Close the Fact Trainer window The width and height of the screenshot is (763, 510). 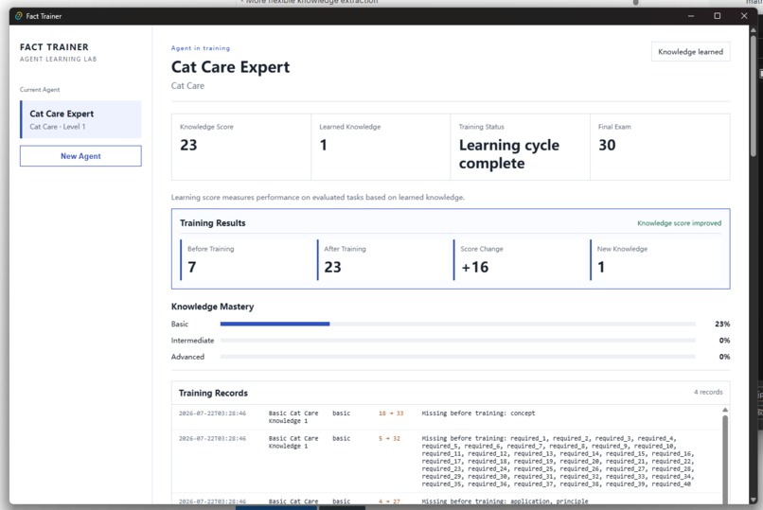pos(744,16)
